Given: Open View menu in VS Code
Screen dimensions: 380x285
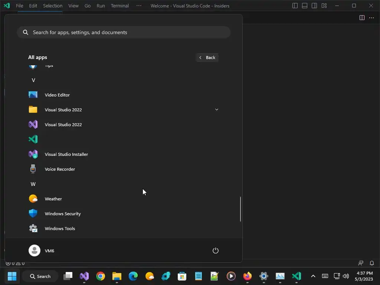Looking at the screenshot, I should 73,6.
